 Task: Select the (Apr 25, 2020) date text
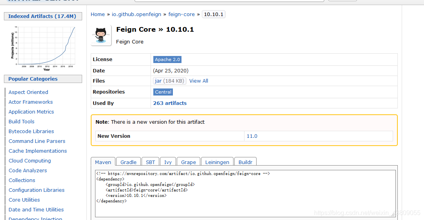(x=171, y=70)
